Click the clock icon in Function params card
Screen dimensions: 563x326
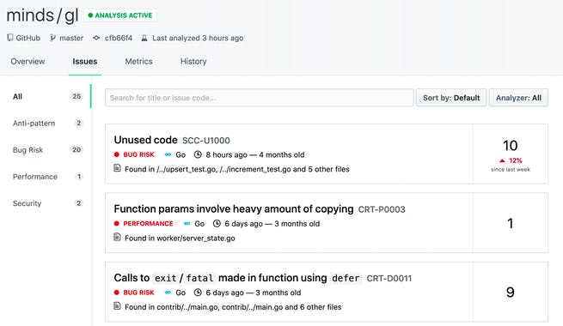pos(217,223)
